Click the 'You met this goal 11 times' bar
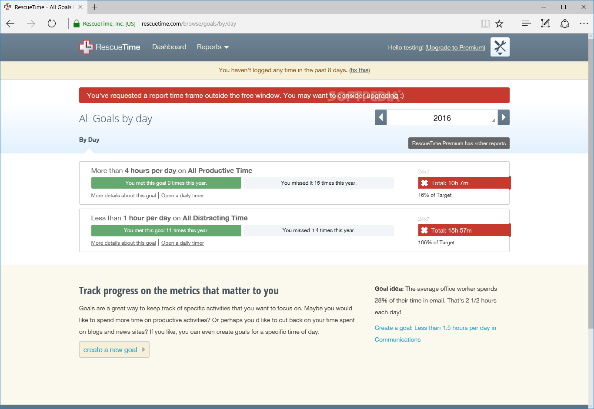594x409 pixels. point(166,230)
